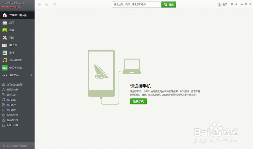Click the 壁纸 picture icon
The height and width of the screenshot is (149, 253).
tap(5, 52)
